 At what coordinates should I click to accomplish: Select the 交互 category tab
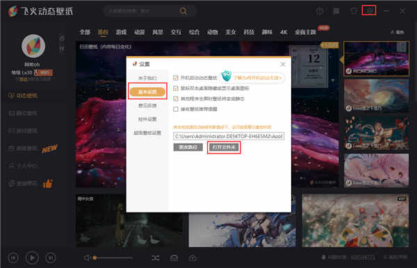point(176,32)
